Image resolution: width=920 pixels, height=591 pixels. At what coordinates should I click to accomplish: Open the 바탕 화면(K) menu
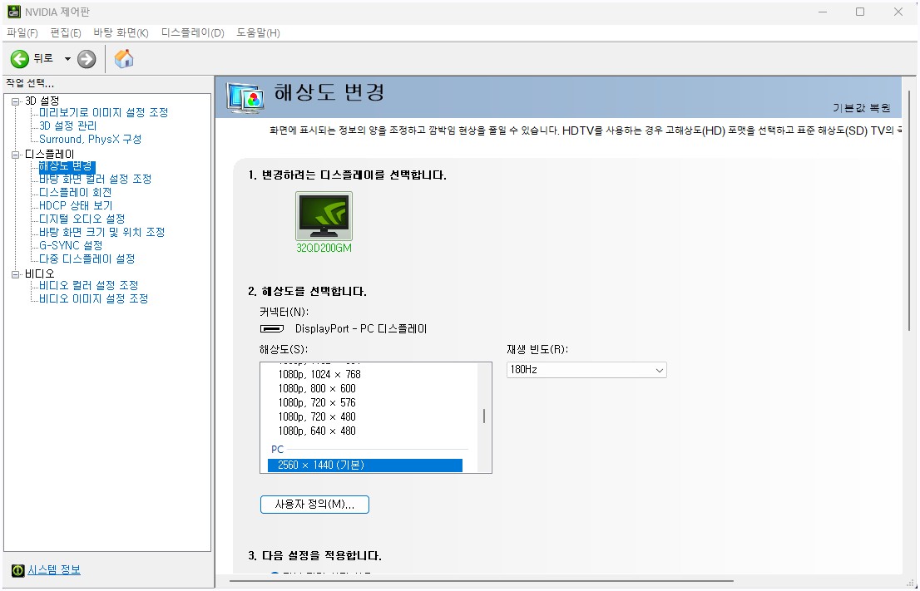coord(121,33)
